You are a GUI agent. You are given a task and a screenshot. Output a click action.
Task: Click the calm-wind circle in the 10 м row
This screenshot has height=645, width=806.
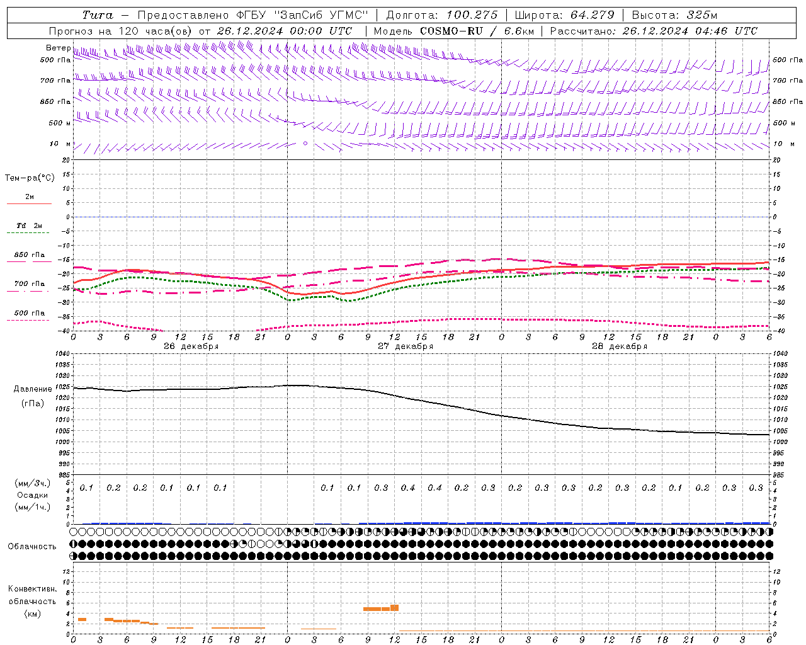[x=305, y=144]
